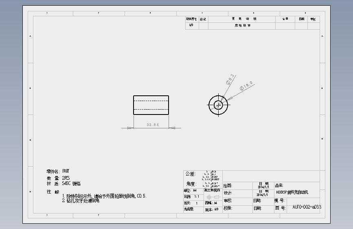Click the 注解 notes heading
Image resolution: width=353 pixels, height=229 pixels.
click(x=53, y=192)
